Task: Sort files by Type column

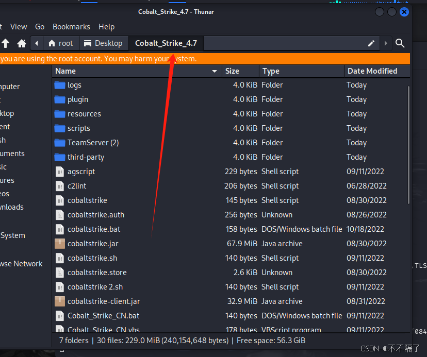Action: coord(302,71)
